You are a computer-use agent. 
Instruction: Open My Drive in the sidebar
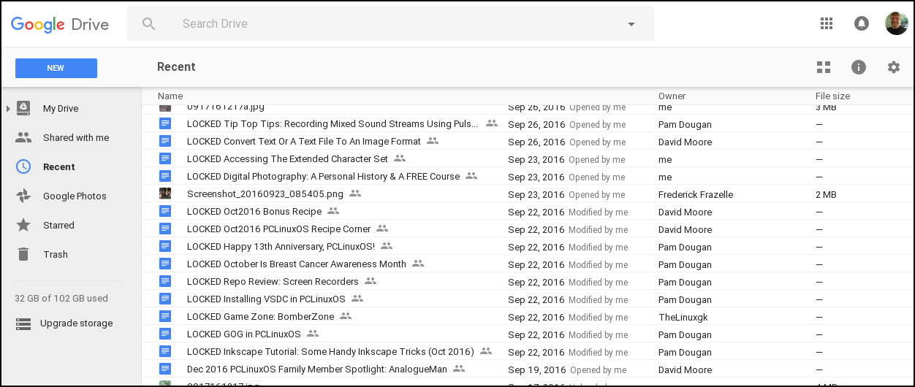pyautogui.click(x=61, y=109)
